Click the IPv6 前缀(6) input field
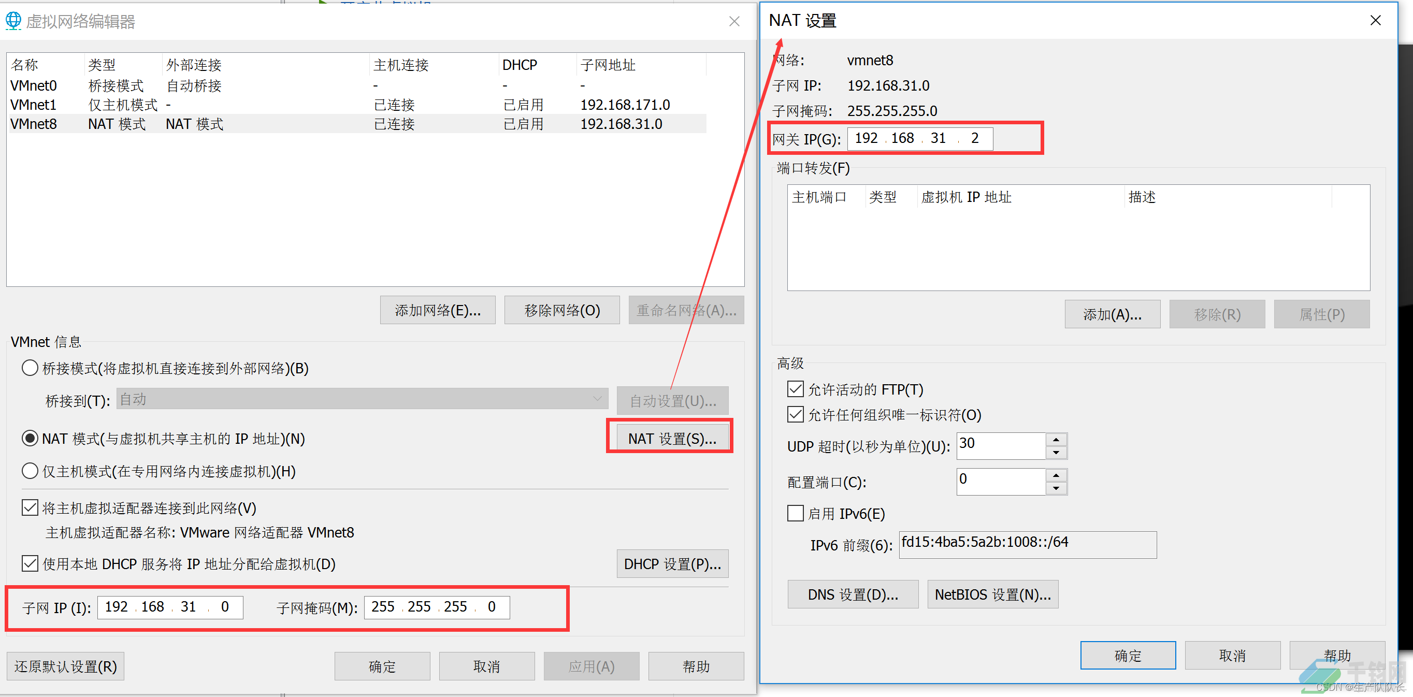This screenshot has height=697, width=1413. coord(1028,544)
